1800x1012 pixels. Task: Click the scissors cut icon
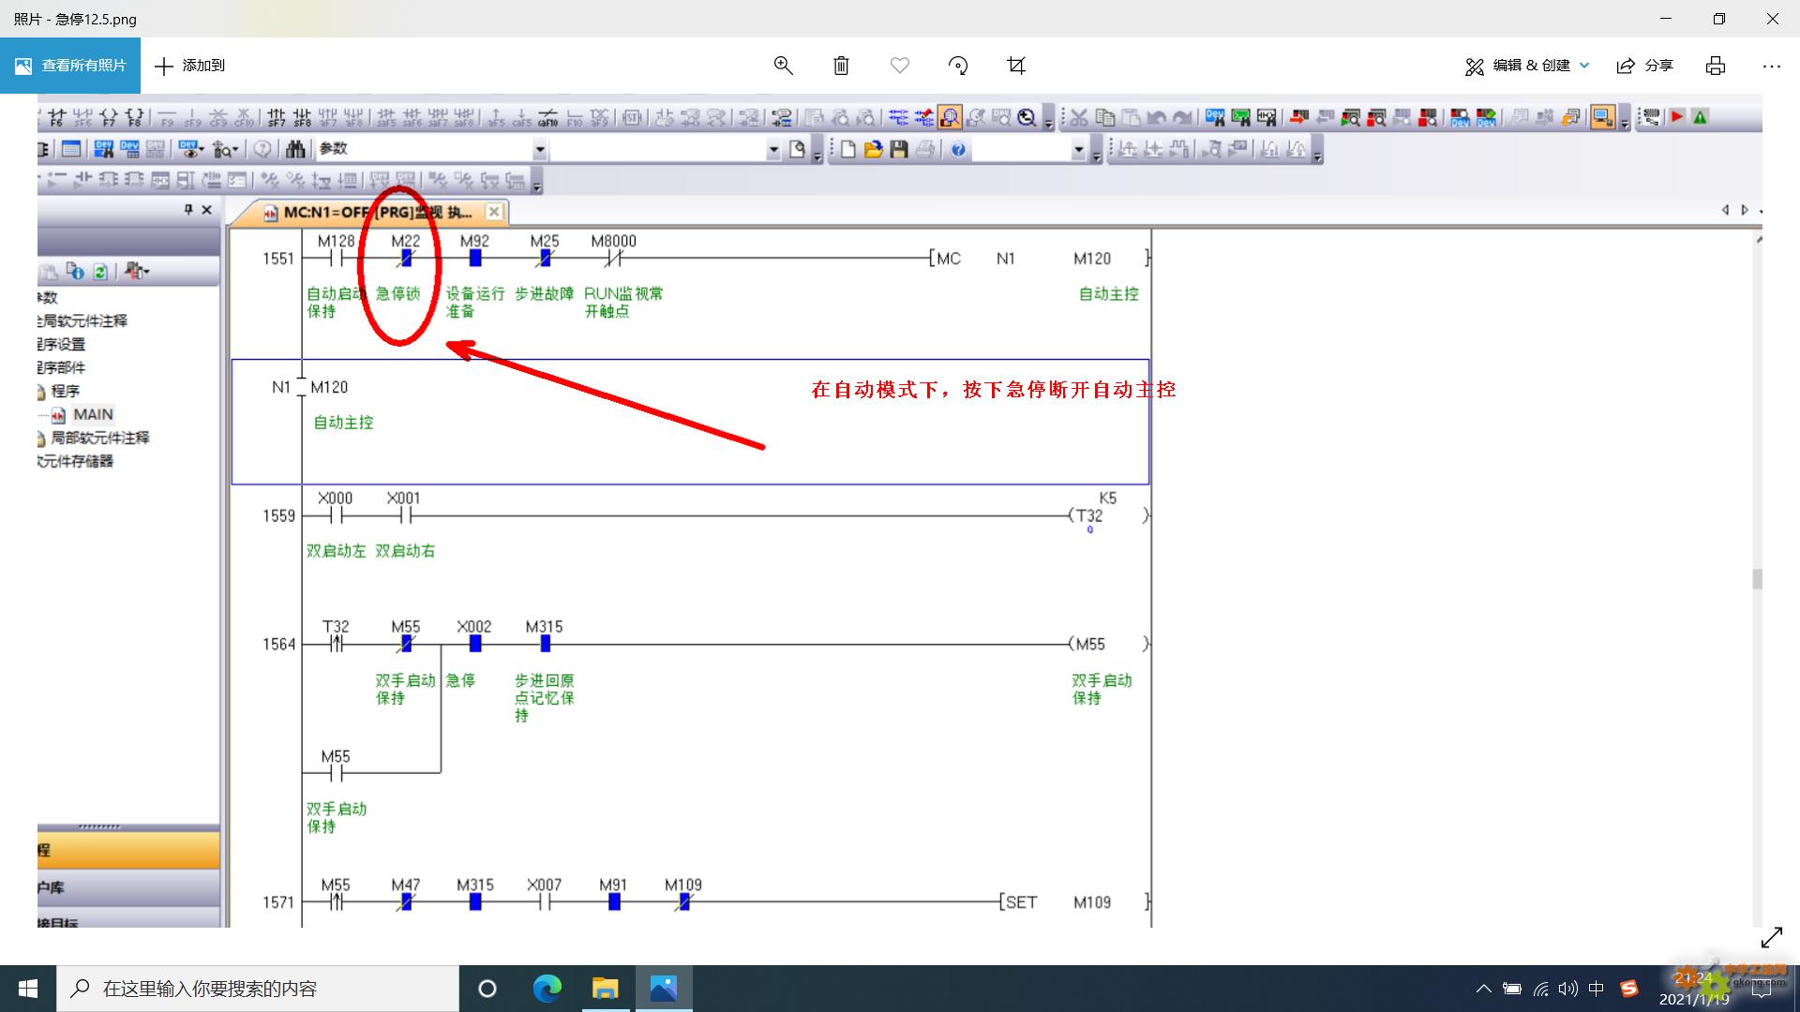coord(1079,117)
